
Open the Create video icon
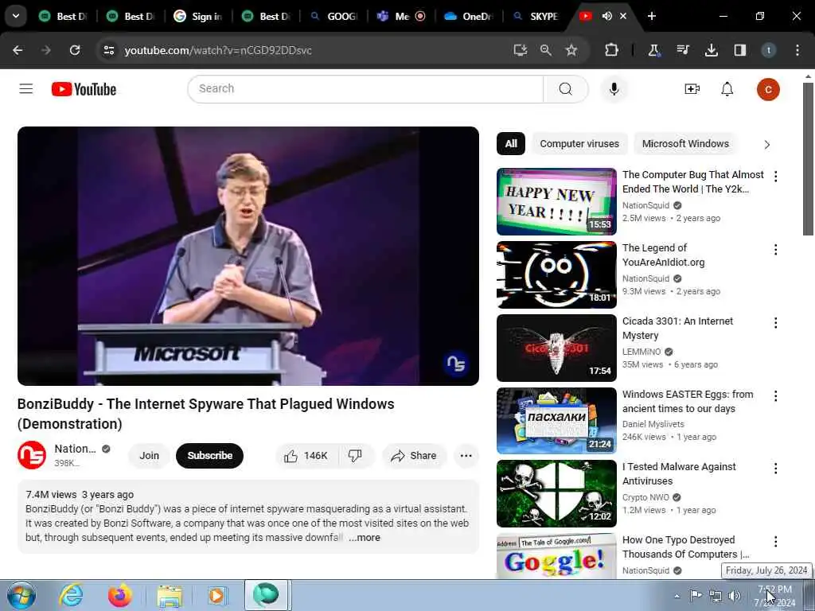(692, 89)
